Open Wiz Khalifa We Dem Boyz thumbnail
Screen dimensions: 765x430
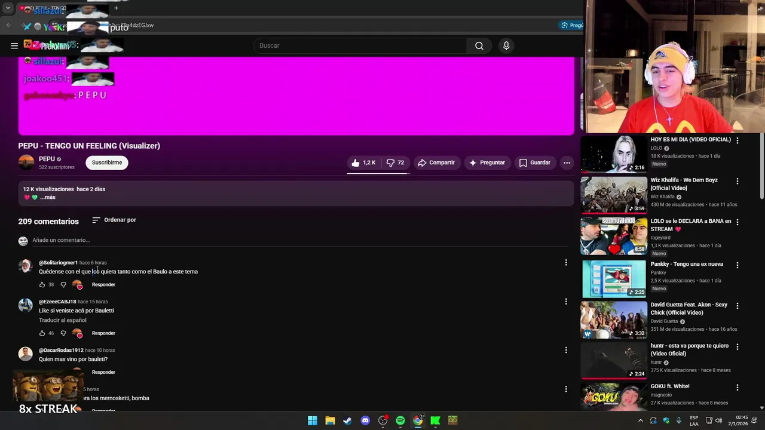point(614,195)
